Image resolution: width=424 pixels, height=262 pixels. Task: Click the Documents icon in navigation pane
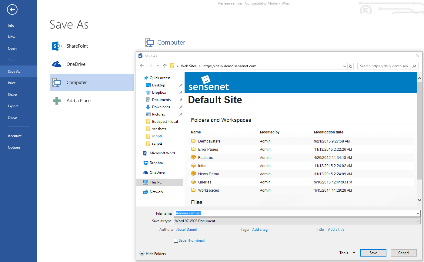point(148,100)
